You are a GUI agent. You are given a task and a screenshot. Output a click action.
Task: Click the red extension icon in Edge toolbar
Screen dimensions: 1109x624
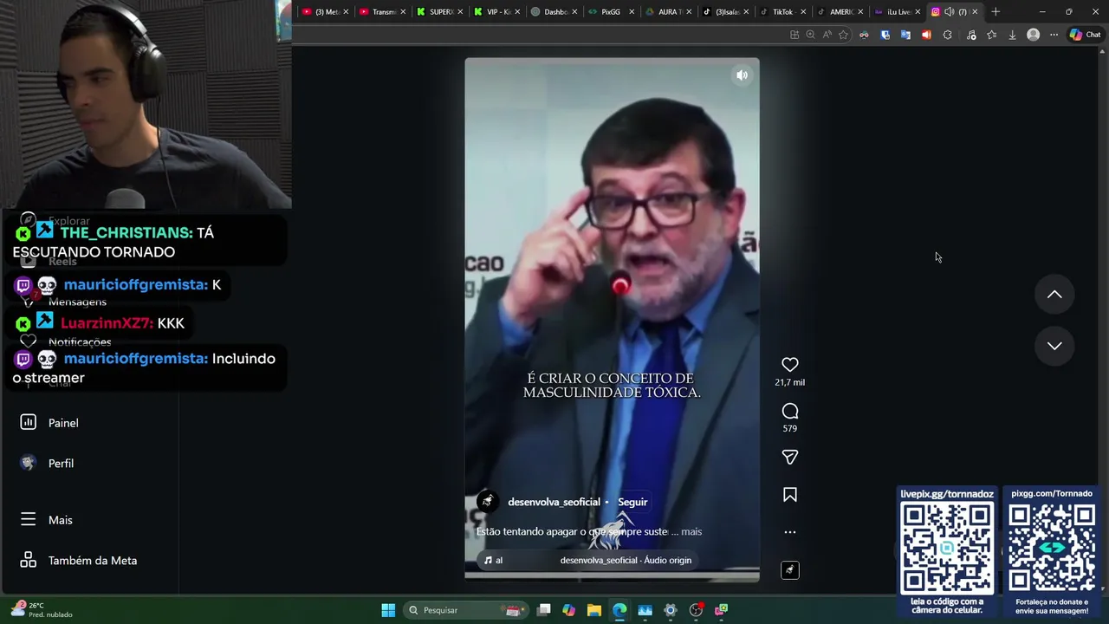(x=926, y=35)
